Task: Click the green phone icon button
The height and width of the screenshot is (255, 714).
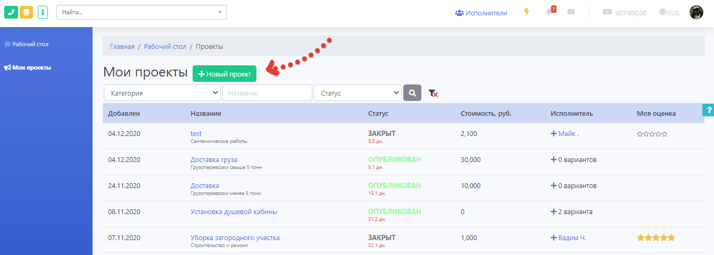Action: click(x=11, y=12)
